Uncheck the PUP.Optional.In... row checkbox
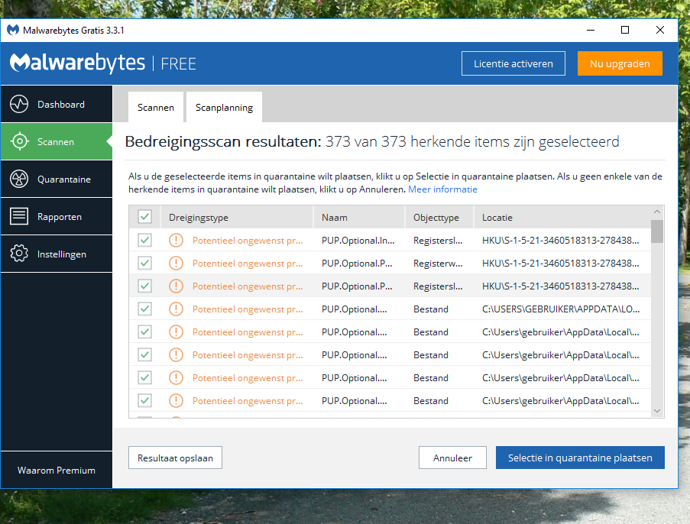Screen dimensions: 690x524 tap(144, 240)
